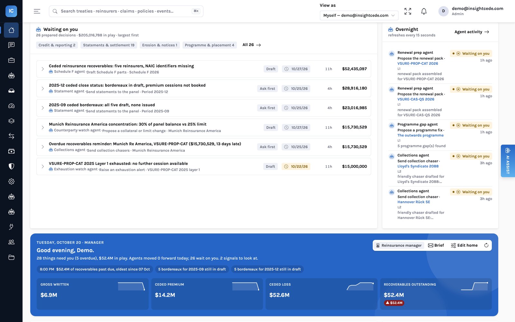The height and width of the screenshot is (322, 515).
Task: Open the people users sidebar icon
Action: coord(11,242)
